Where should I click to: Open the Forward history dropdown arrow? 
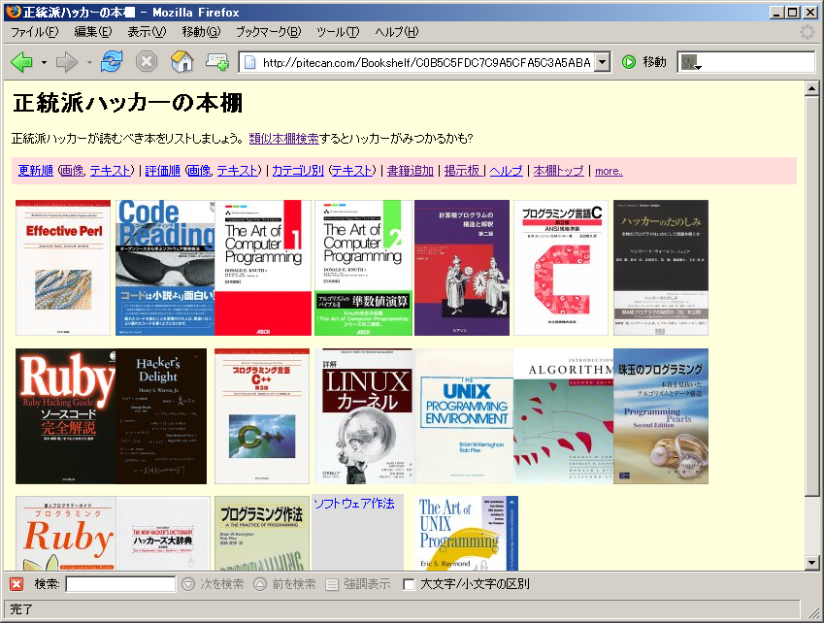pos(89,62)
